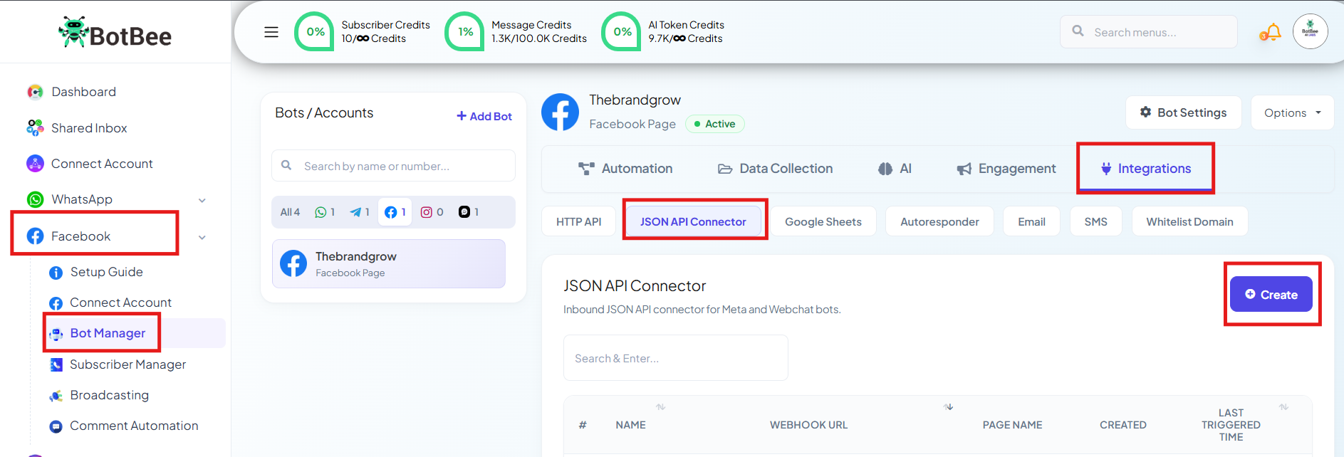
Task: Focus the Search menus field
Action: pos(1149,32)
